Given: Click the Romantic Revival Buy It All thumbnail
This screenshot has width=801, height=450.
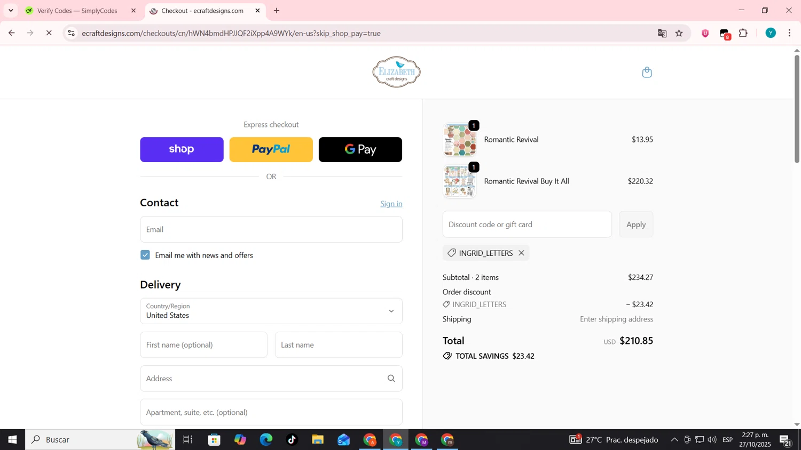Looking at the screenshot, I should [x=459, y=181].
